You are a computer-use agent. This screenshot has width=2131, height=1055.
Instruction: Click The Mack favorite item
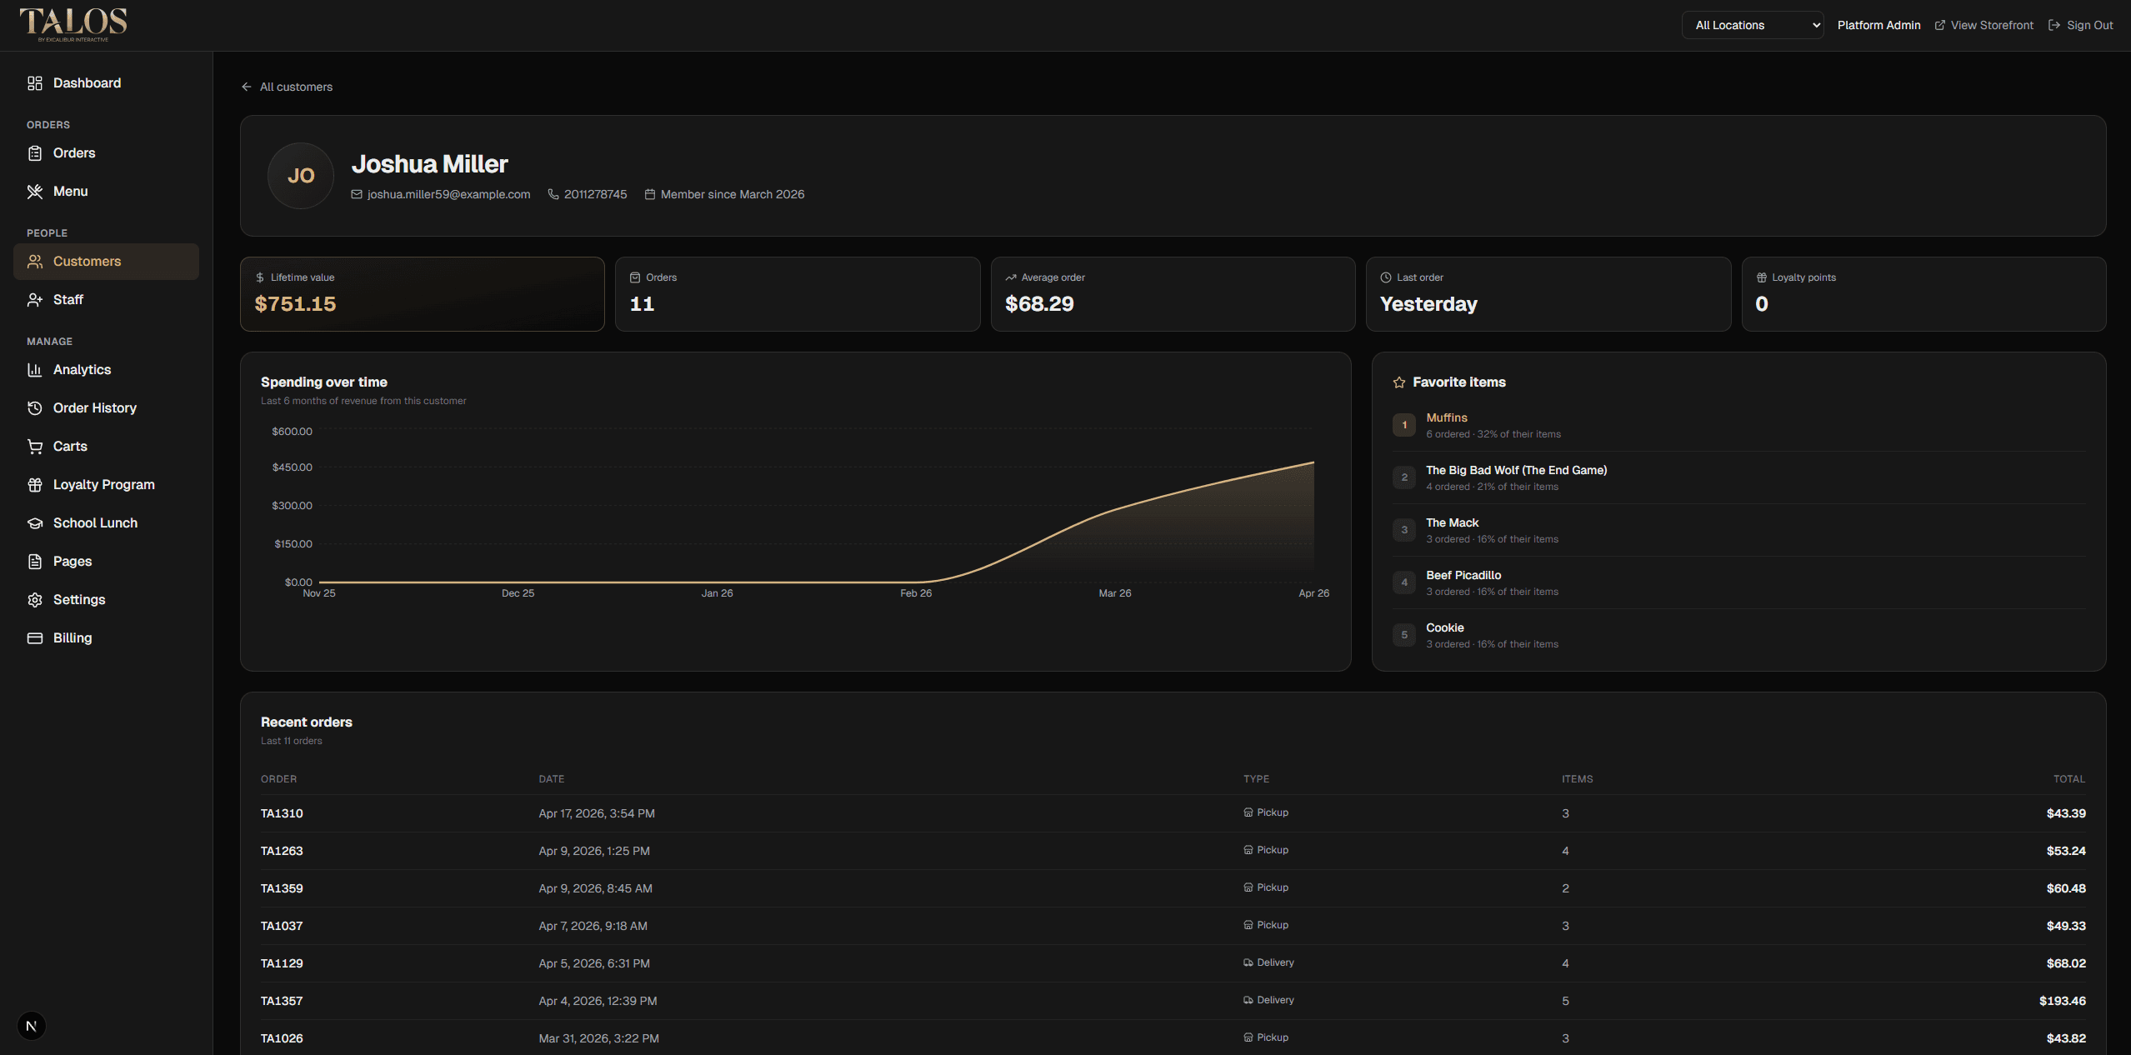coord(1452,522)
